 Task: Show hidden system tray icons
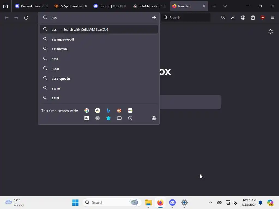tap(211, 202)
